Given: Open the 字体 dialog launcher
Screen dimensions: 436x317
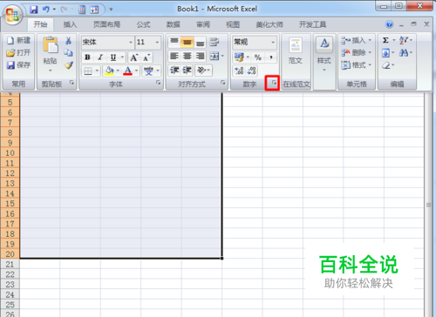Looking at the screenshot, I should 158,83.
